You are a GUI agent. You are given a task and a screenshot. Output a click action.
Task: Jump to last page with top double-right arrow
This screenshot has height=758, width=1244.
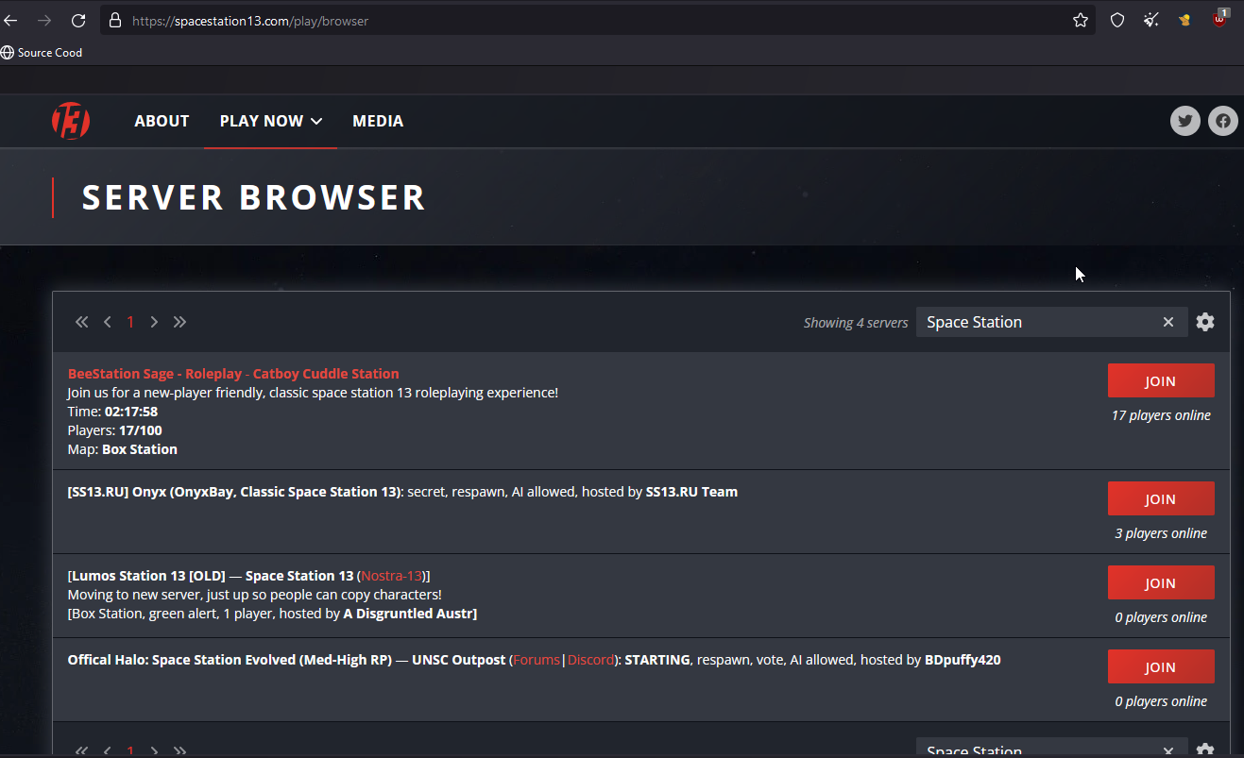[x=179, y=322]
